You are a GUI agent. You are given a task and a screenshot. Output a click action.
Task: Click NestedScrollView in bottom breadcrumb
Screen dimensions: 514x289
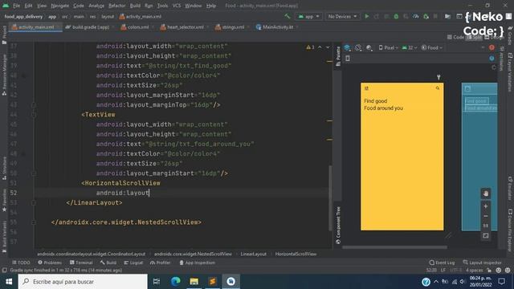tap(193, 254)
